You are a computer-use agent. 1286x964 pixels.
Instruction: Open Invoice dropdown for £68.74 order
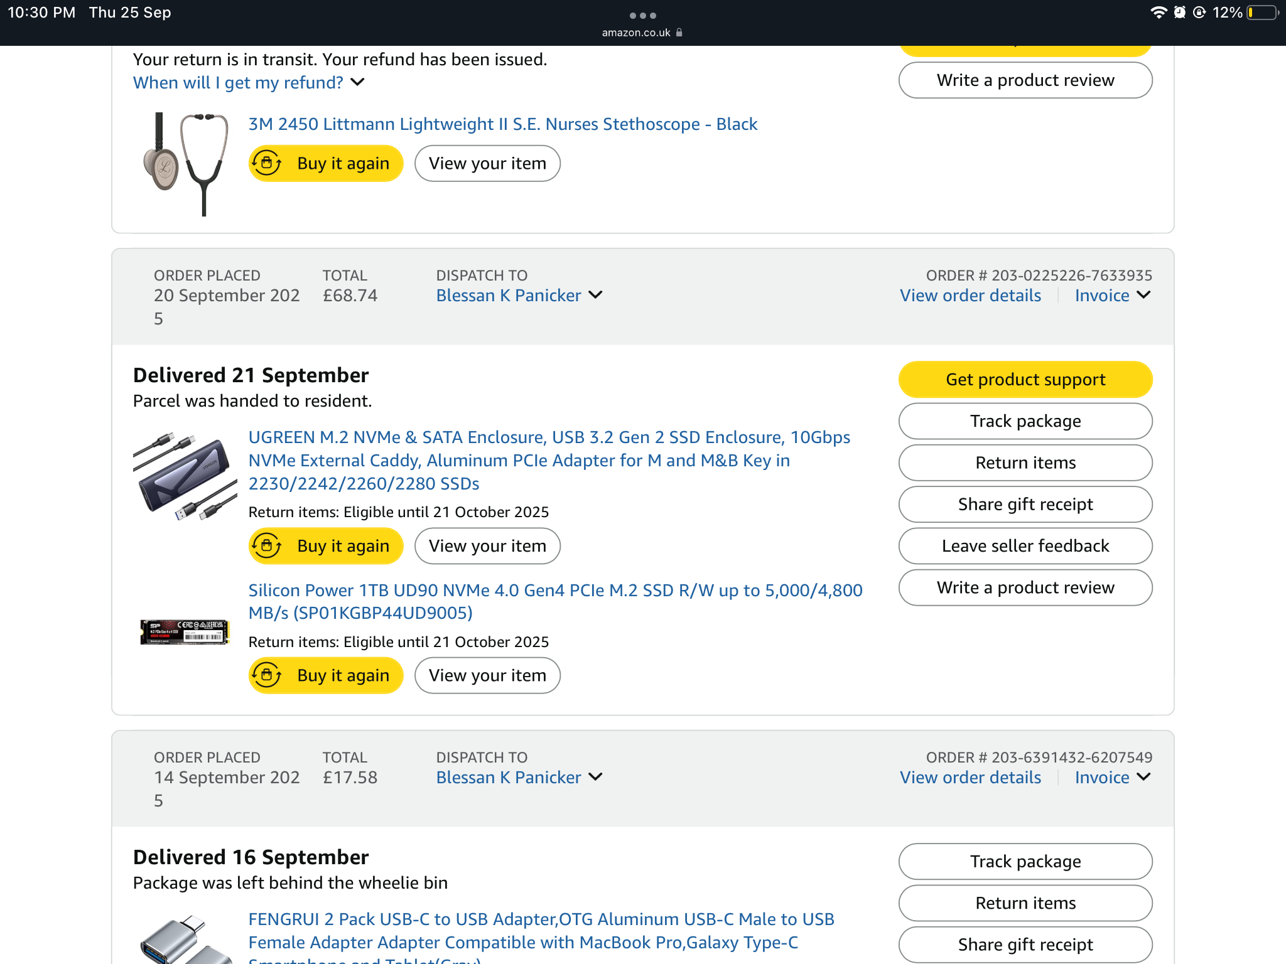1112,296
